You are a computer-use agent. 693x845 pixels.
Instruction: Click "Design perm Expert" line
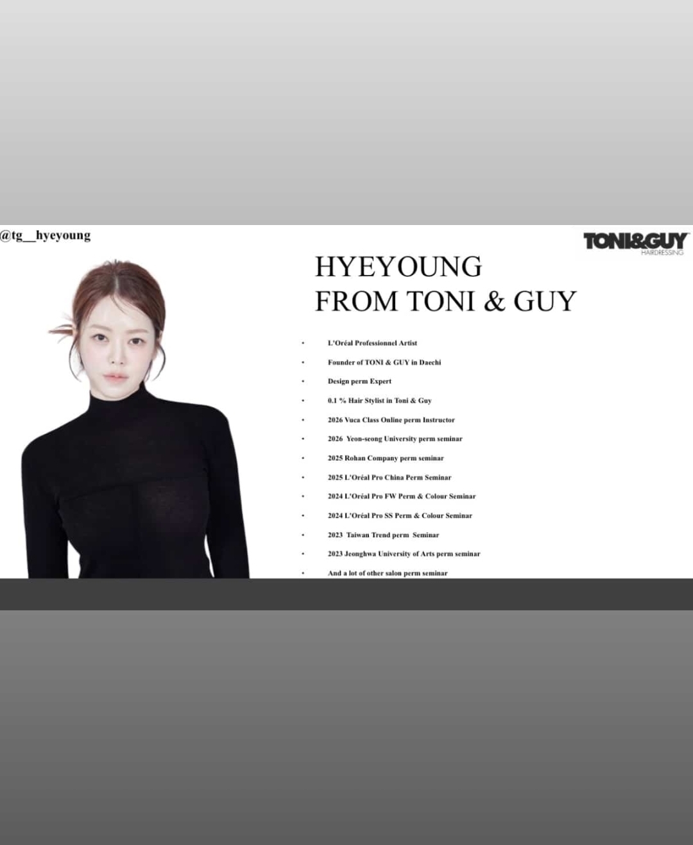tap(359, 381)
